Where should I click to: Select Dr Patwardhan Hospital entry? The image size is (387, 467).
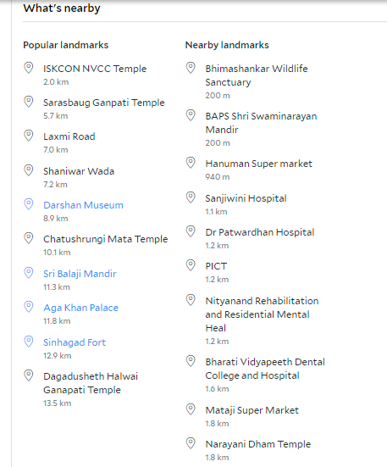point(260,232)
